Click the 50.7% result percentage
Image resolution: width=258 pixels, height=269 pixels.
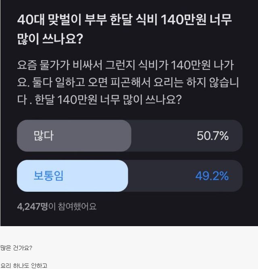coord(212,136)
